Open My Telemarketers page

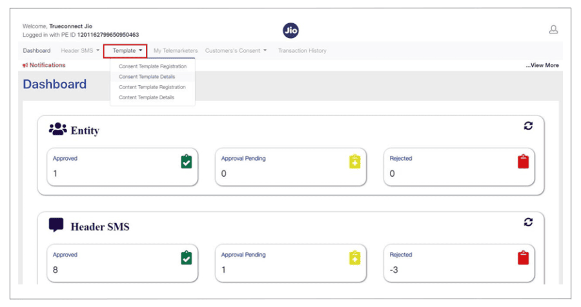(176, 51)
